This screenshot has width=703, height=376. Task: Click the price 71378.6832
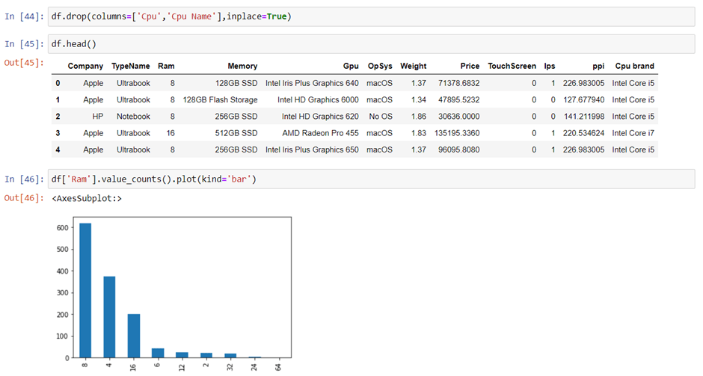coord(458,83)
